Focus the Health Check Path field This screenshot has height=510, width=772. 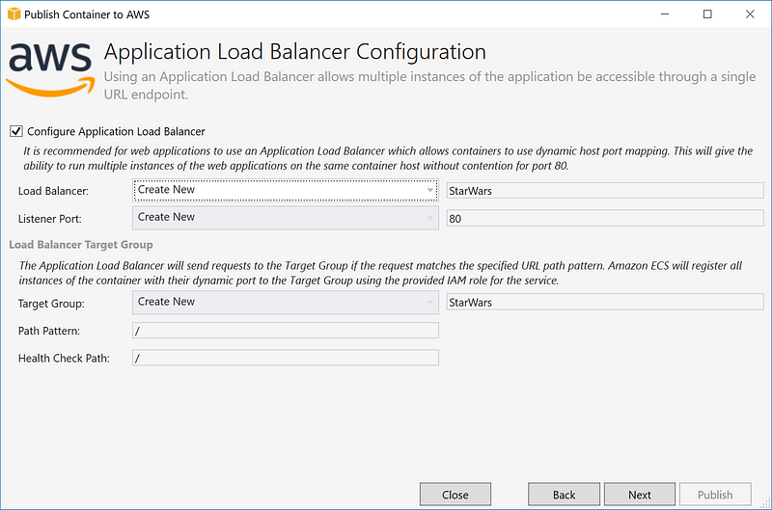pyautogui.click(x=286, y=358)
